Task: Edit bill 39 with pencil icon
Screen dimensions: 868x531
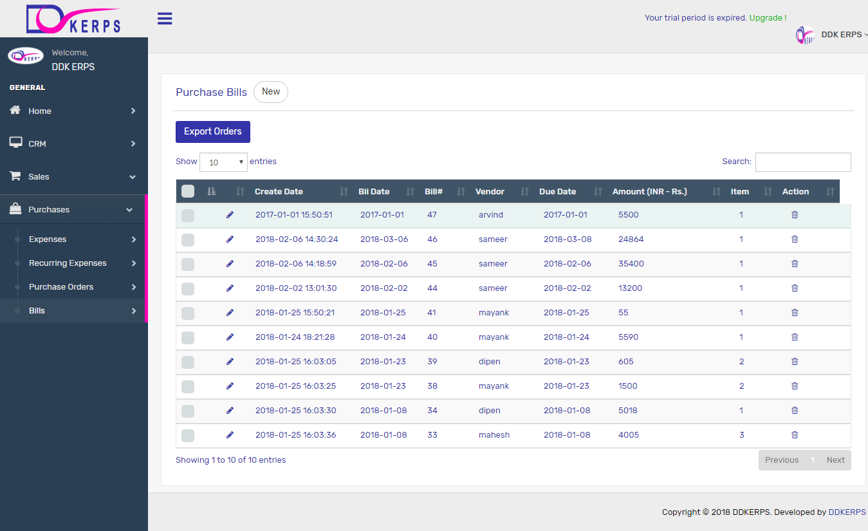Action: click(230, 362)
